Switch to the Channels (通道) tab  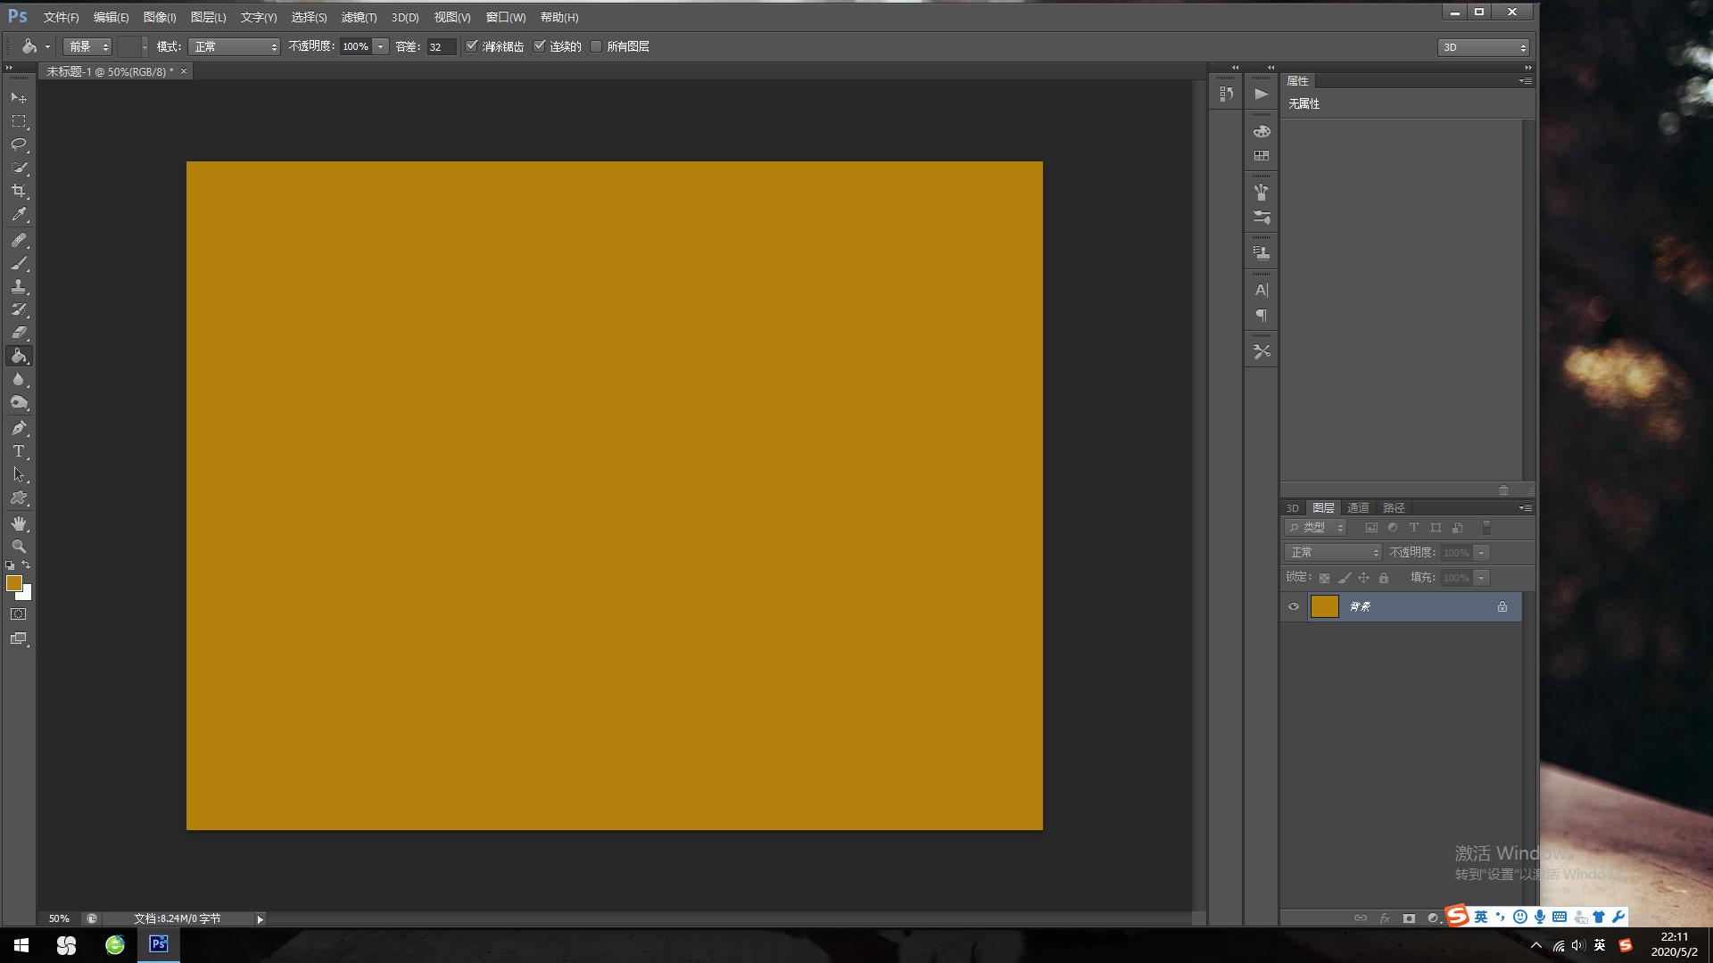click(1358, 507)
